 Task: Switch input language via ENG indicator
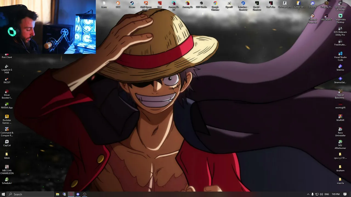tap(327, 194)
